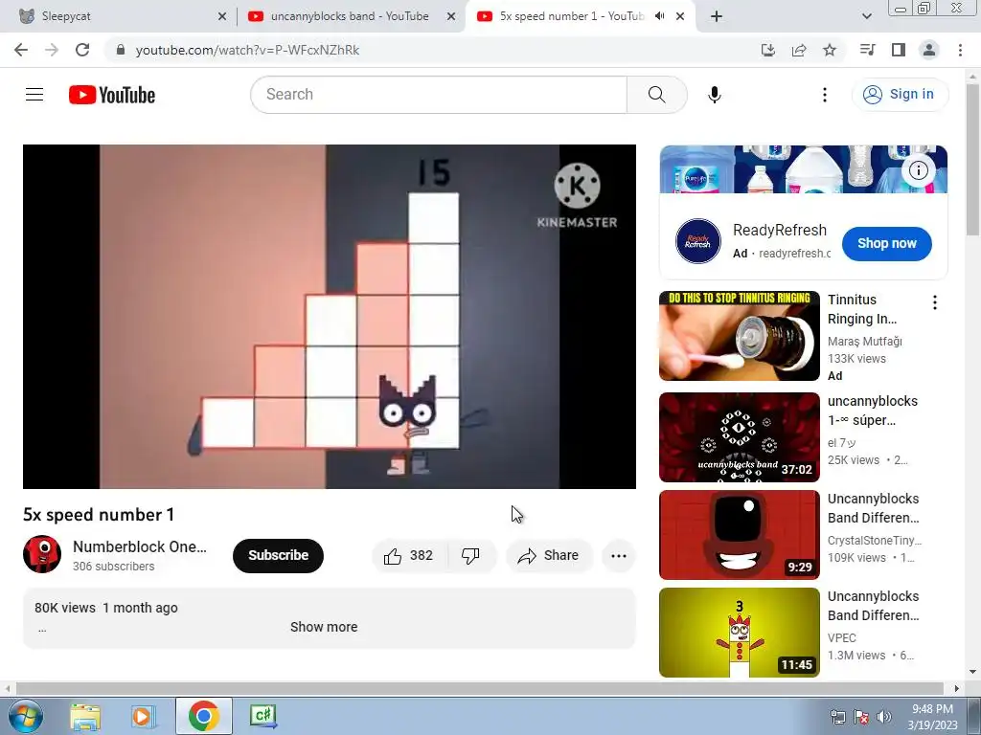The width and height of the screenshot is (981, 735).
Task: Click ReadyRefresh advertiser logo
Action: (698, 241)
